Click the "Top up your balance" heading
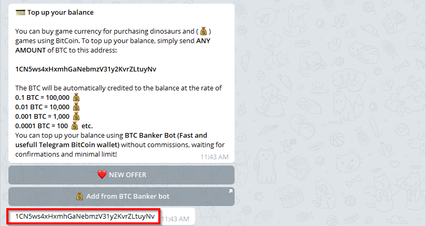Screen dimensions: 426x226 (x=60, y=13)
